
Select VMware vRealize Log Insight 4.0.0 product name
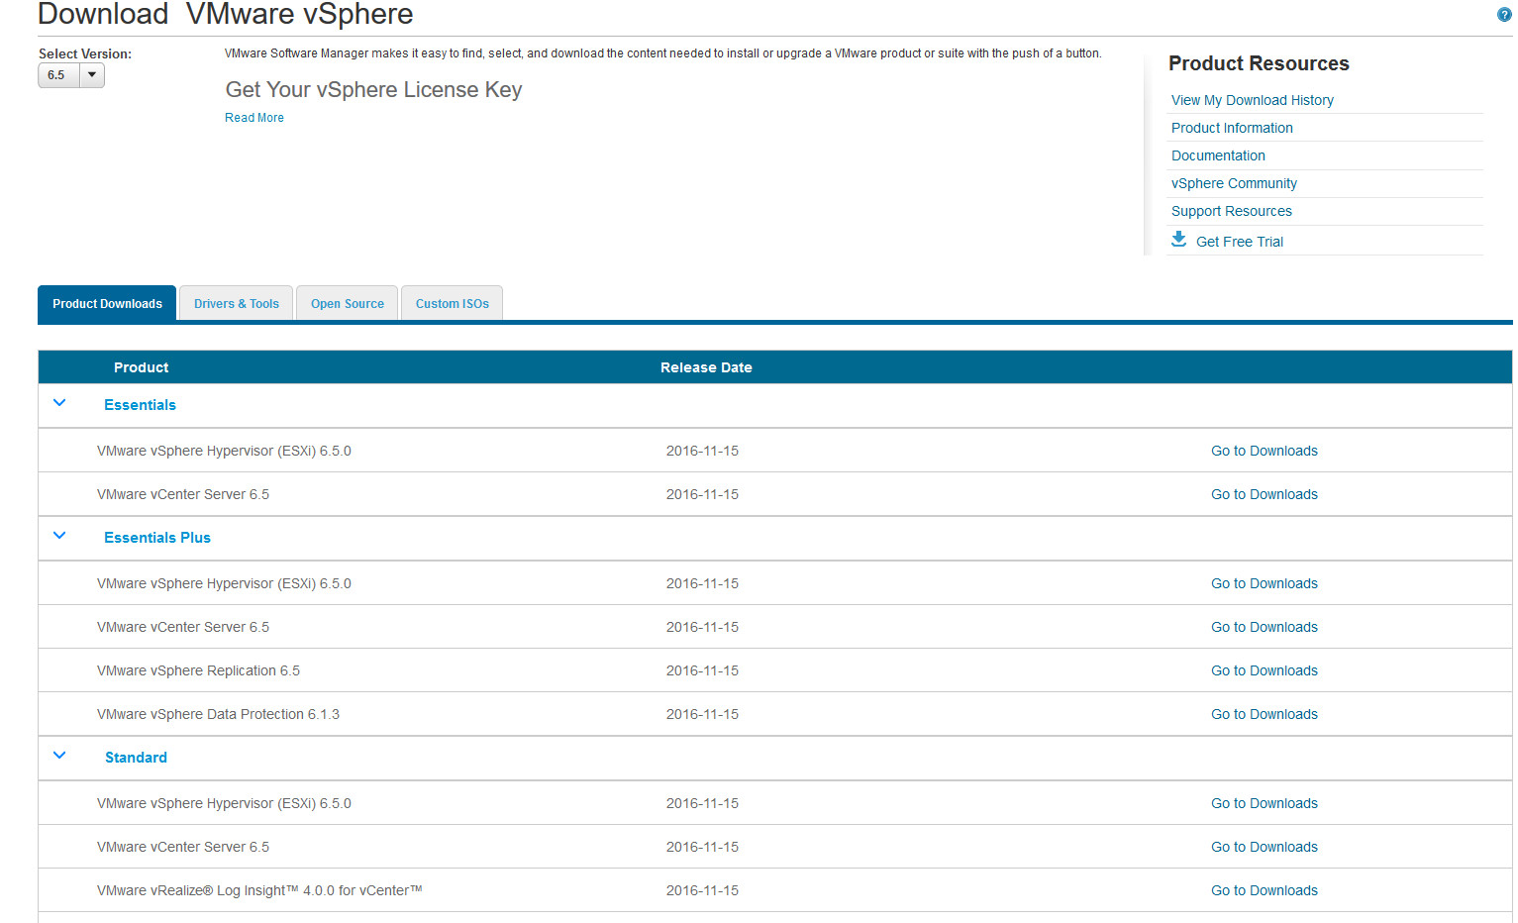pyautogui.click(x=259, y=890)
